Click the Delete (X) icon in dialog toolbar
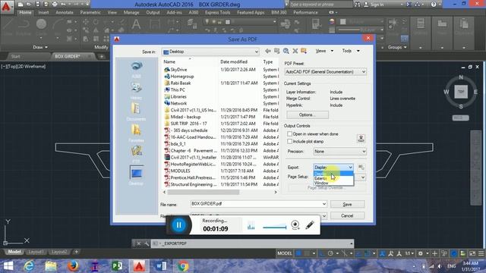The width and height of the screenshot is (486, 273). coord(295,51)
